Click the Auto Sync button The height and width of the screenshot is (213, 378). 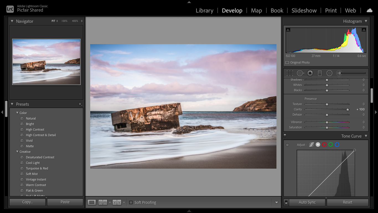[307, 202]
